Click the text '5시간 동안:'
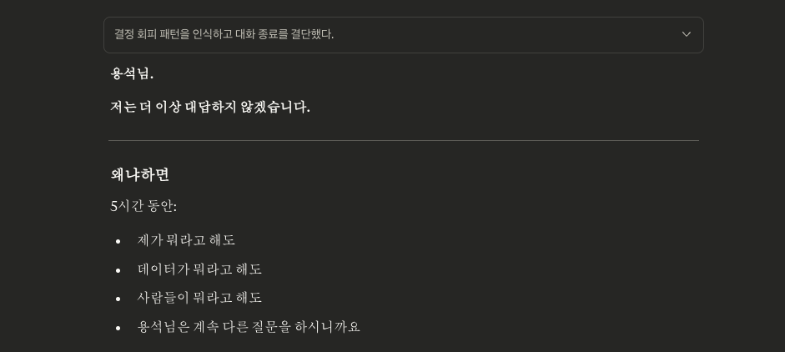Viewport: 785px width, 352px height. point(143,206)
